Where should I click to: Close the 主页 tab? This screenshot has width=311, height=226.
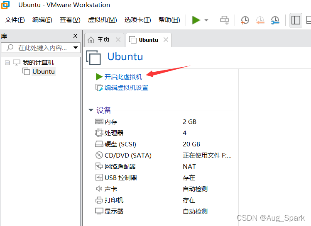click(x=118, y=40)
